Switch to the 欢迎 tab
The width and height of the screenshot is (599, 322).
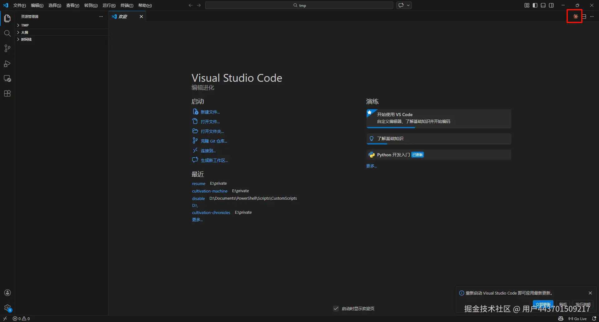[124, 16]
